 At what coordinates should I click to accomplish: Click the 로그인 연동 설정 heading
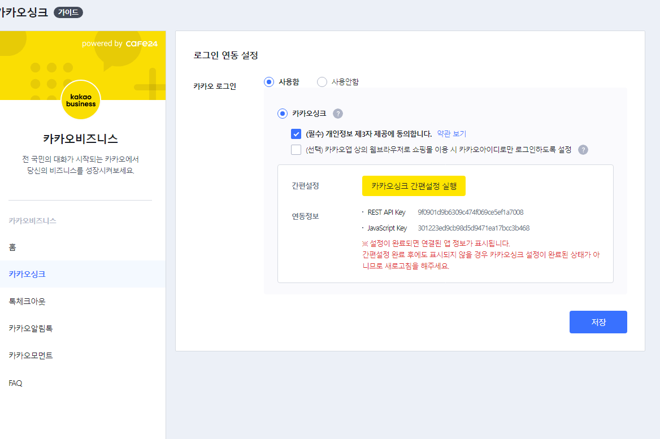[x=225, y=55]
